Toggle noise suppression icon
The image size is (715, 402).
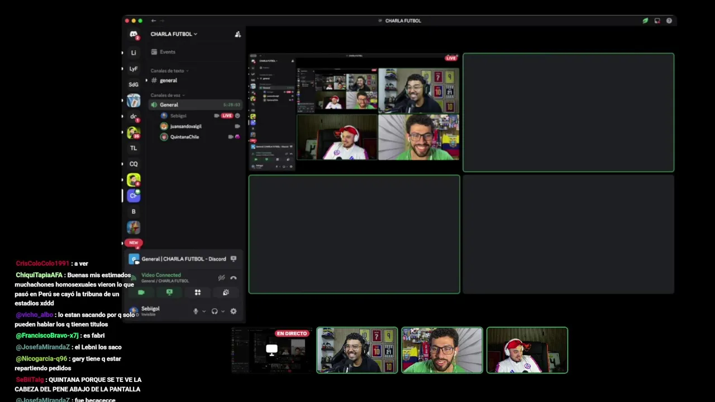221,277
